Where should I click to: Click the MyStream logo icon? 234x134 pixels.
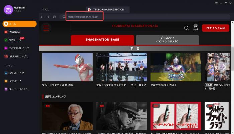pyautogui.click(x=8, y=10)
